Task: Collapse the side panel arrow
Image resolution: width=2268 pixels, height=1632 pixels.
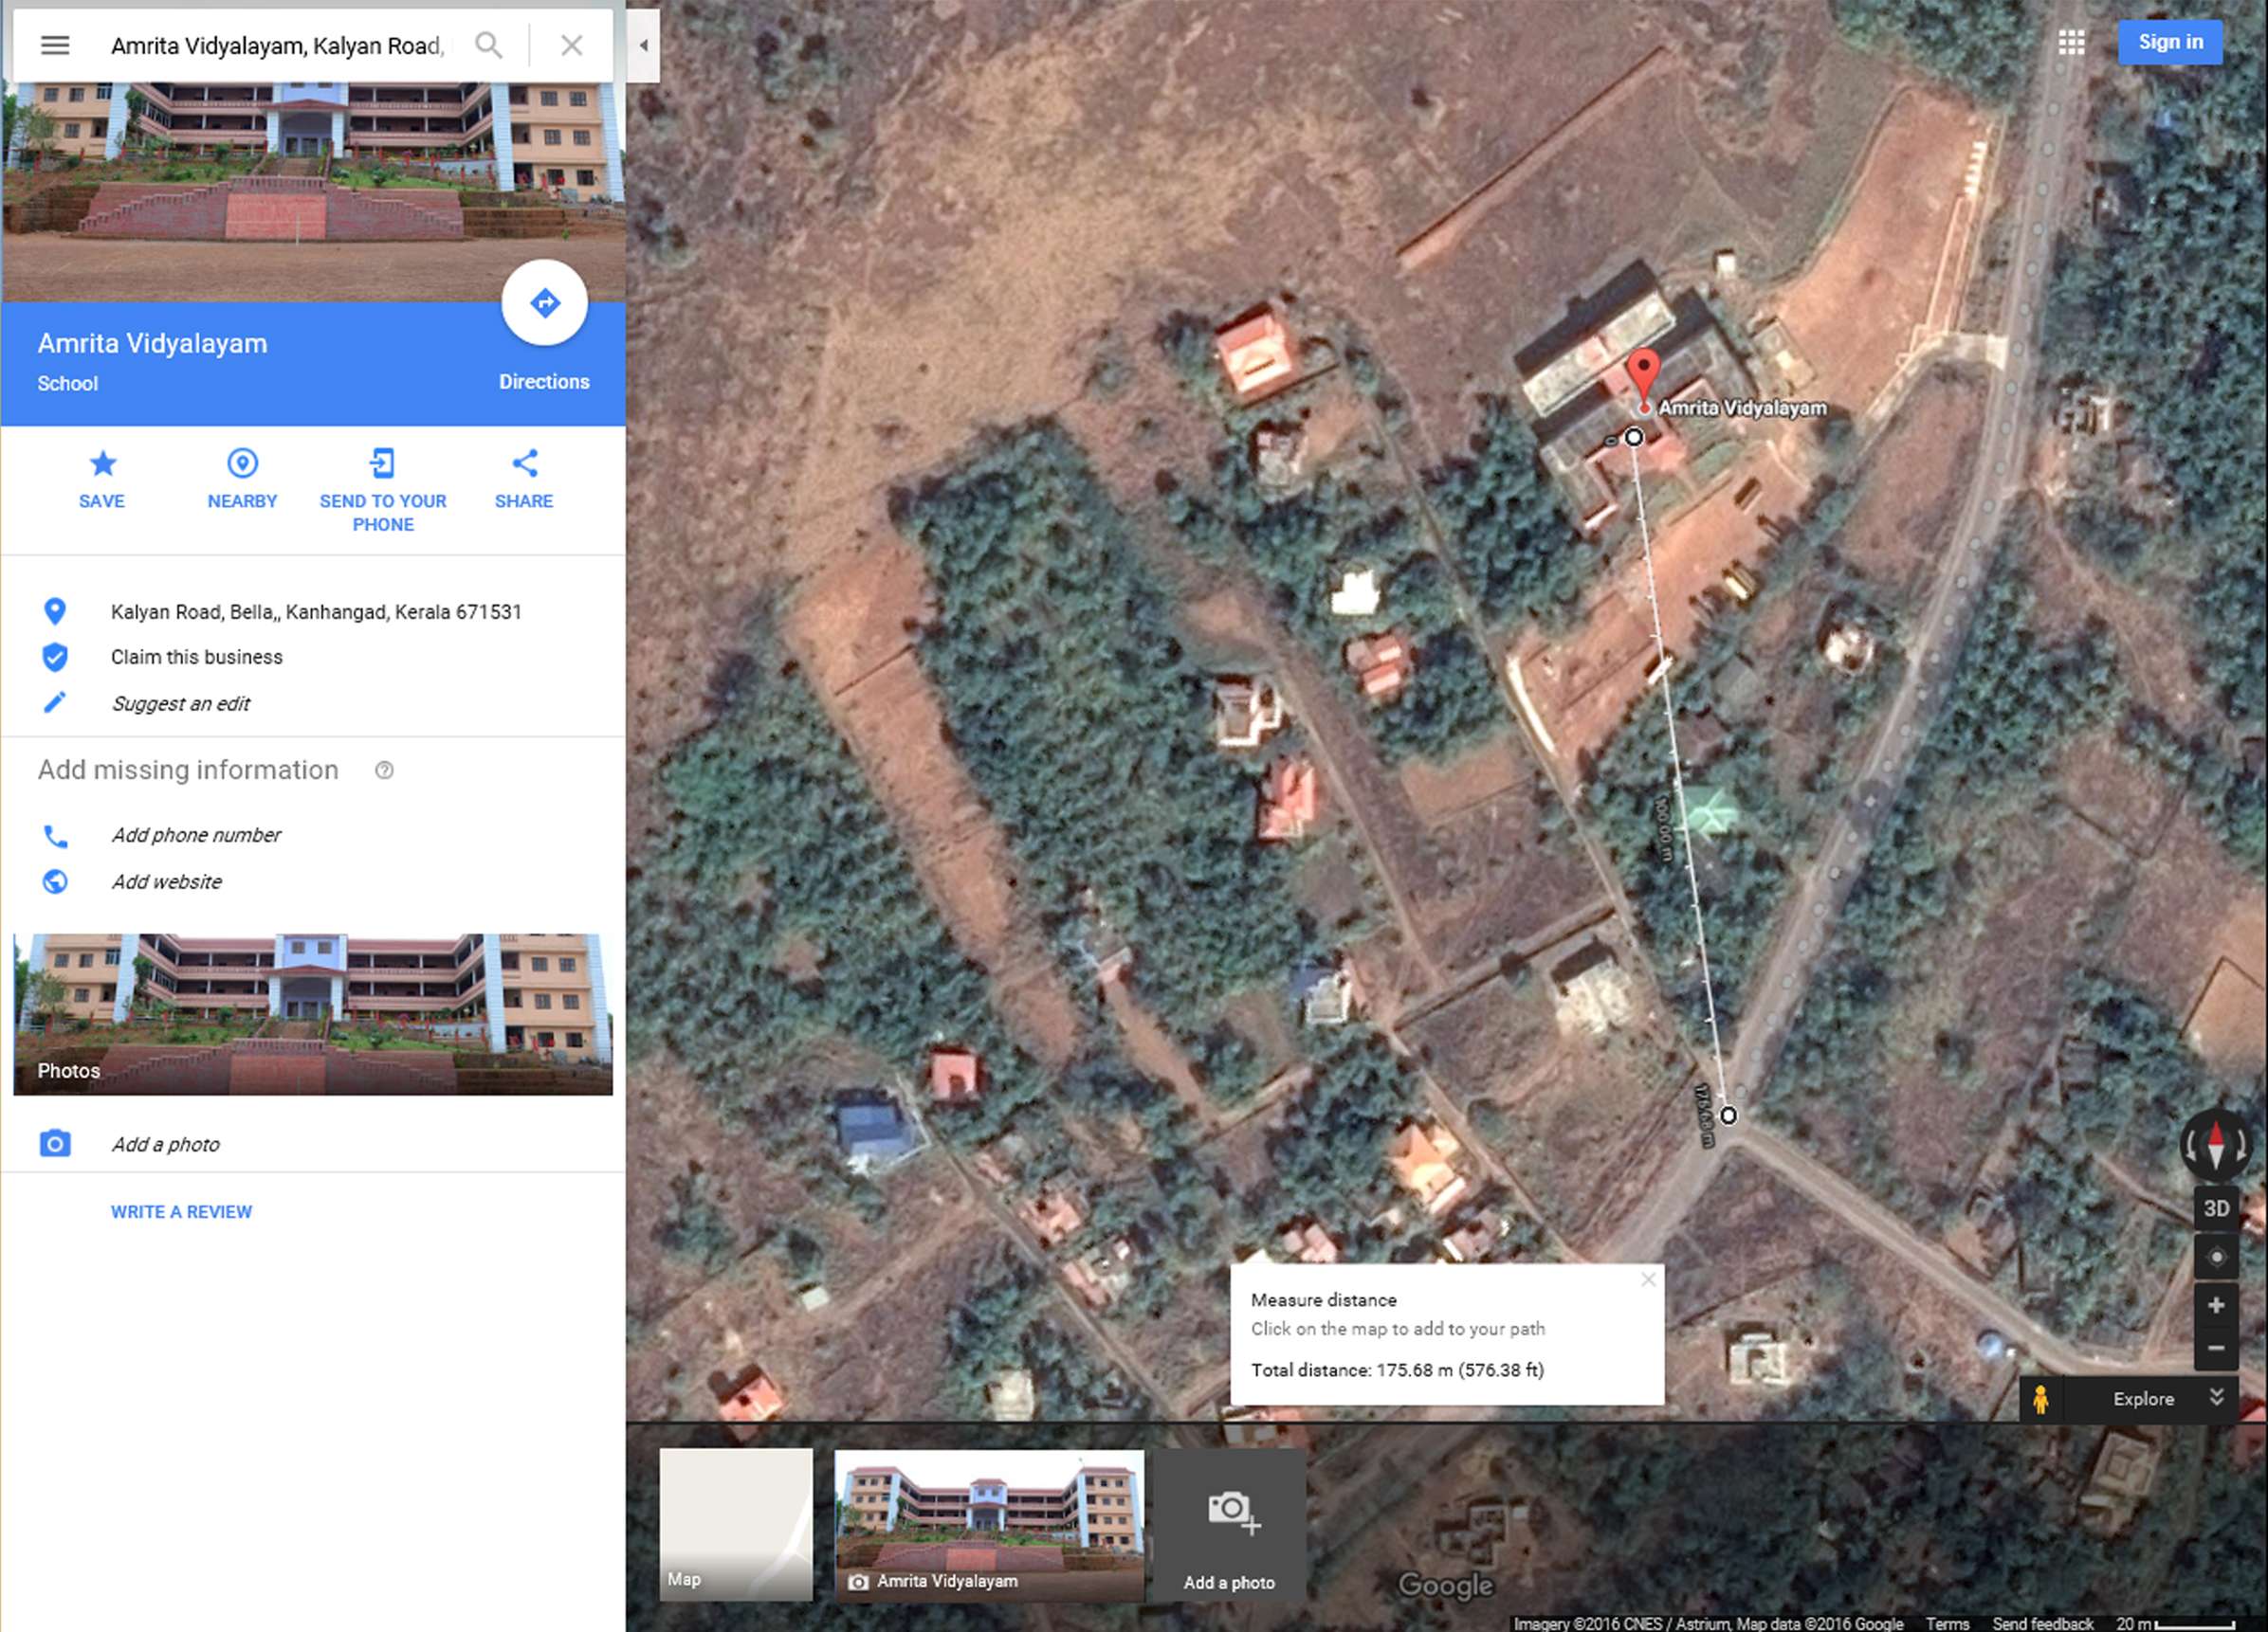Action: (643, 45)
